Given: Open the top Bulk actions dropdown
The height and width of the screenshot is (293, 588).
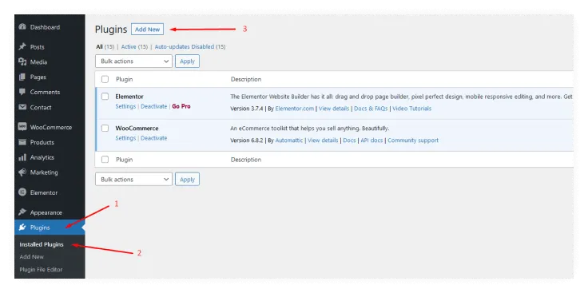Looking at the screenshot, I should [134, 61].
